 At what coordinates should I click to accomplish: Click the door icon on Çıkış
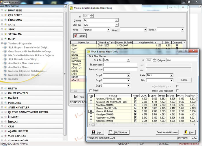tap(186, 132)
